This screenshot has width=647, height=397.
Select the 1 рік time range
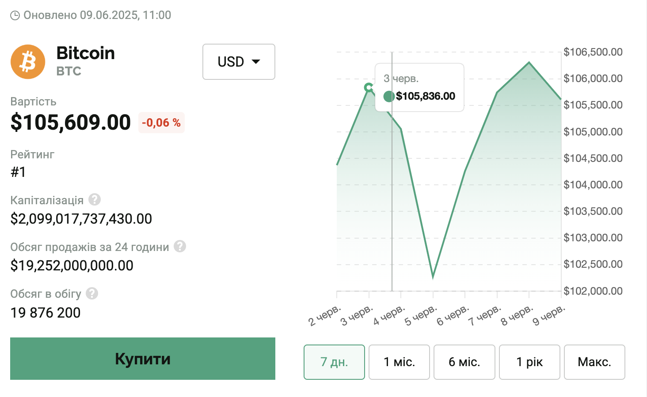(x=529, y=362)
